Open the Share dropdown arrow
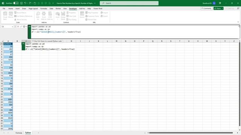241x135 pixels. [223, 8]
